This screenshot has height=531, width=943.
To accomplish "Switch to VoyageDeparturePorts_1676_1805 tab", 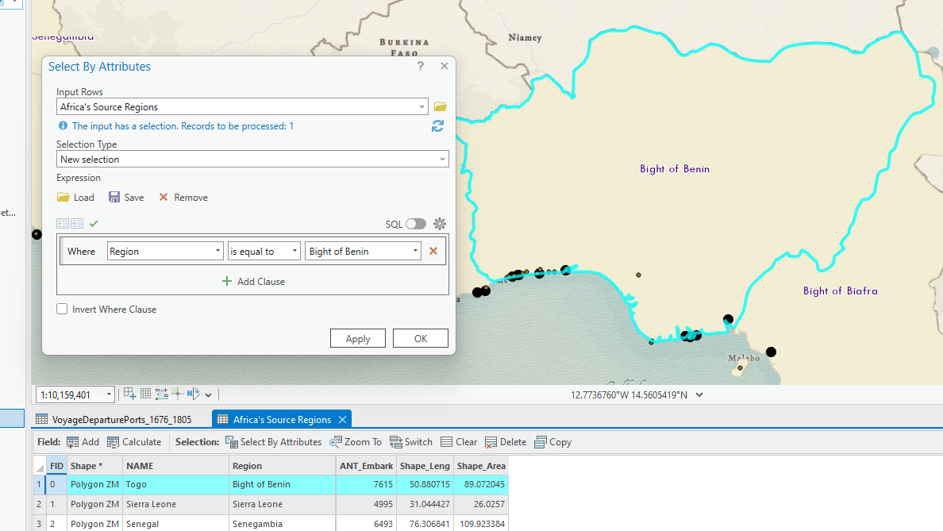I will [114, 419].
